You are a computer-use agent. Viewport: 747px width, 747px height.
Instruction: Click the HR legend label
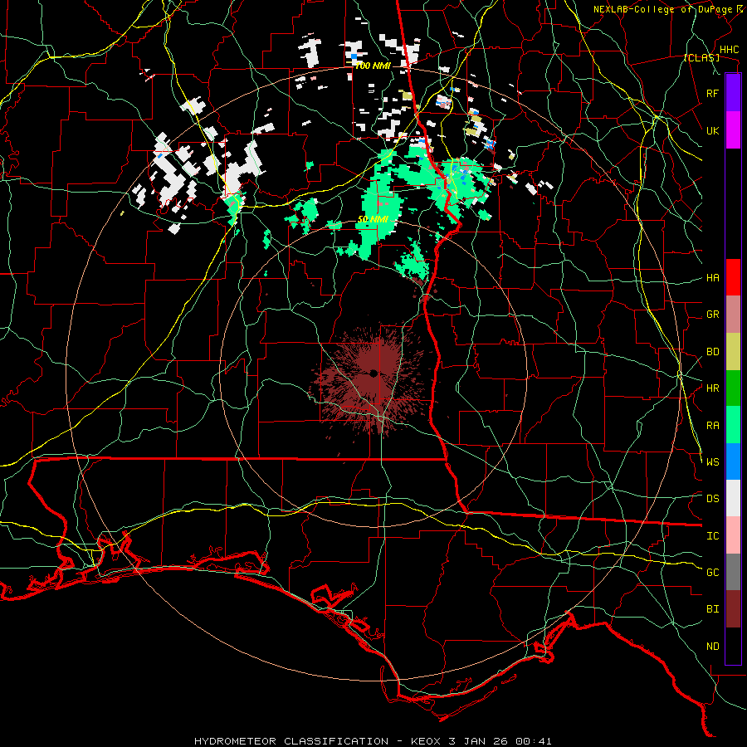[713, 388]
